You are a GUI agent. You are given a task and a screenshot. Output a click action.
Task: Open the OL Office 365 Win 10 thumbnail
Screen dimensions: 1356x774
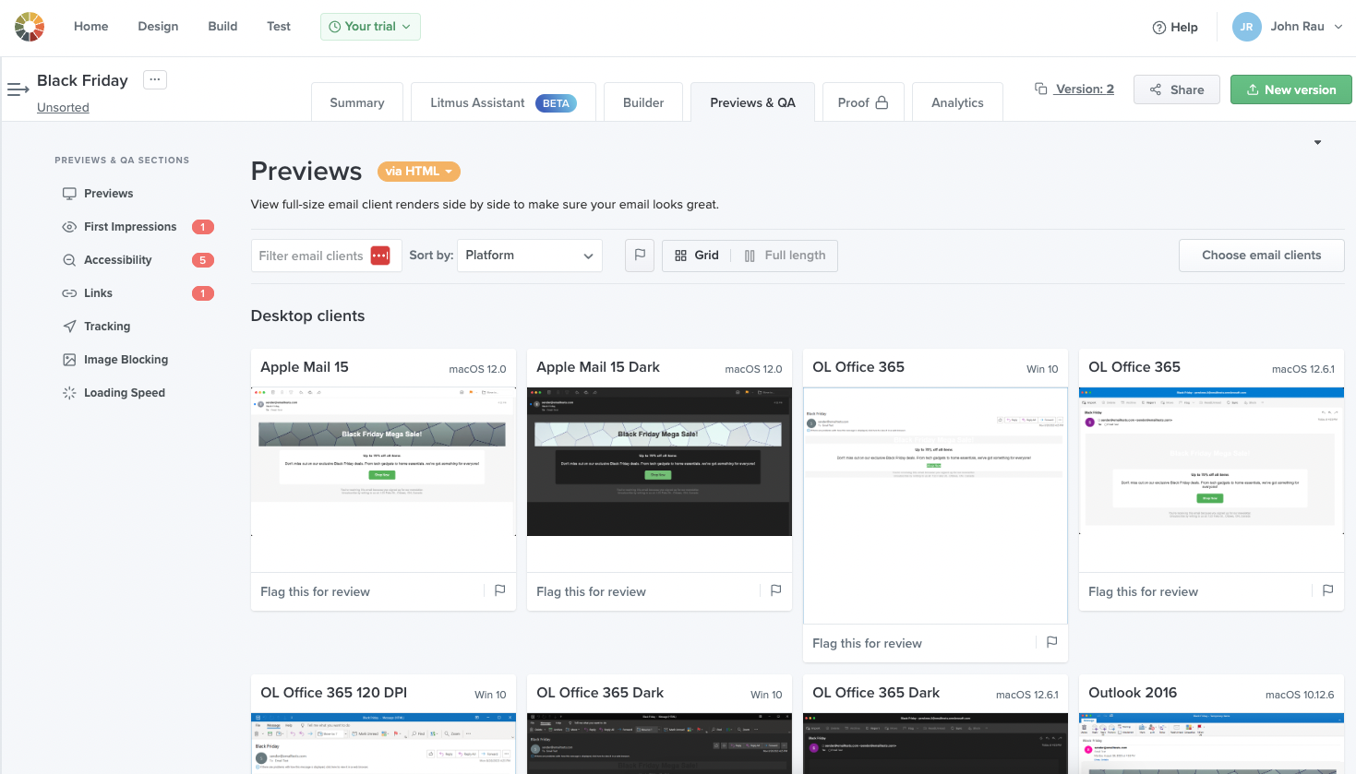(x=935, y=506)
